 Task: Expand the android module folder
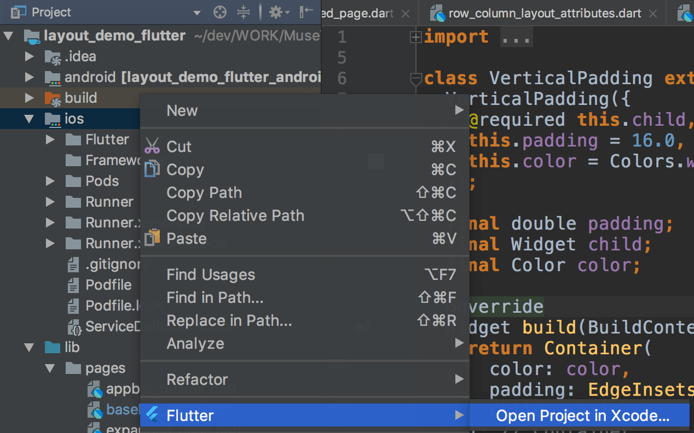click(x=29, y=77)
